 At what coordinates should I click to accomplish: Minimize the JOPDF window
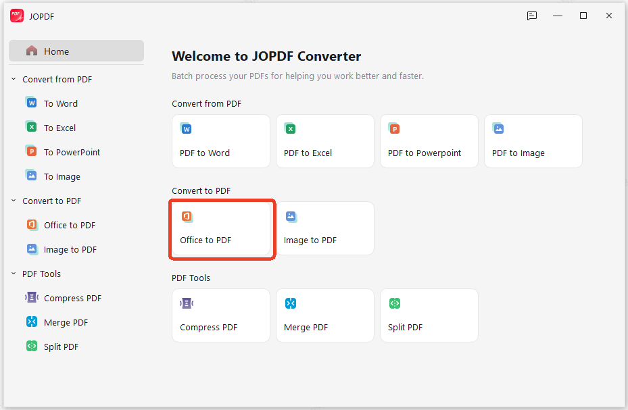[558, 16]
